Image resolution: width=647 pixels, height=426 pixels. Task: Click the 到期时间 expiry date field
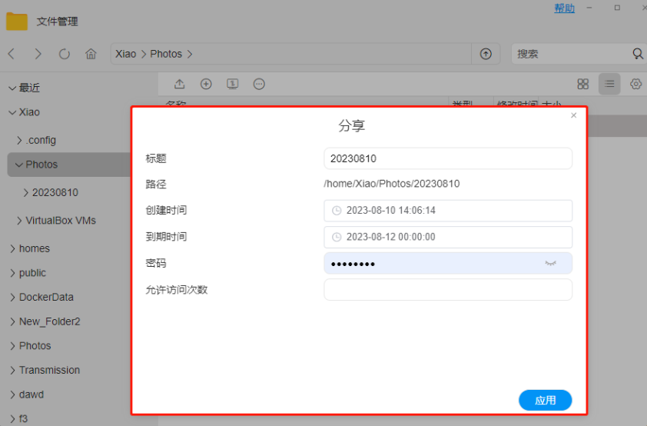448,237
